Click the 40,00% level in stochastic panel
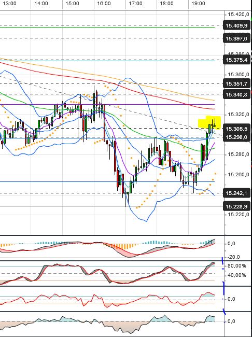Screen dimensions: 252x337 (x=237, y=275)
